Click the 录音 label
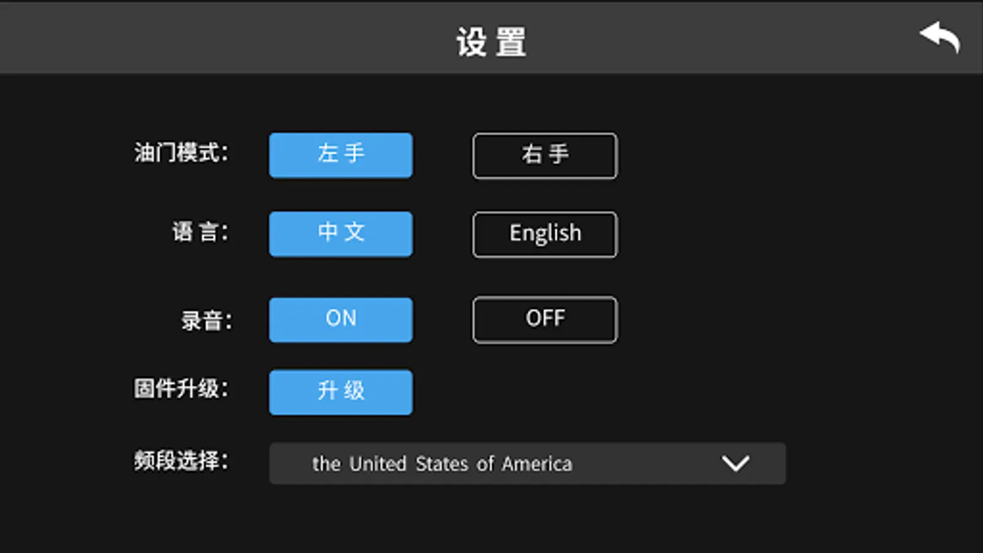The width and height of the screenshot is (983, 553). click(206, 320)
